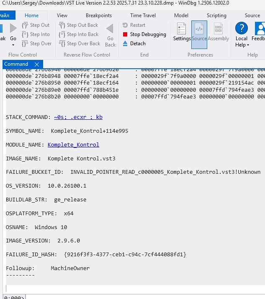
Task: Open the Файл menu
Action: (7, 15)
